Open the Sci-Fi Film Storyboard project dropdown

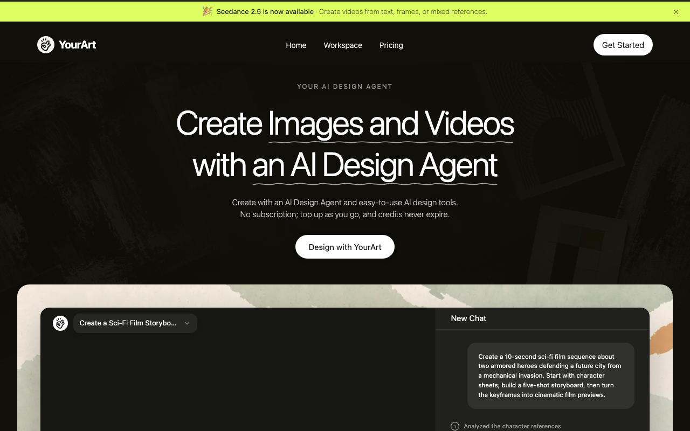click(135, 323)
